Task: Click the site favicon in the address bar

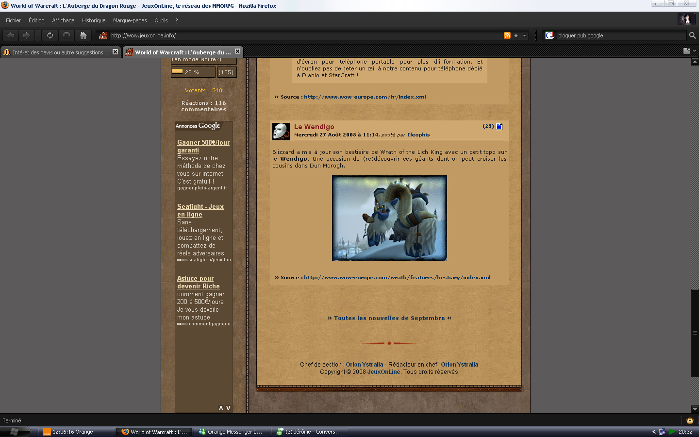Action: 103,35
